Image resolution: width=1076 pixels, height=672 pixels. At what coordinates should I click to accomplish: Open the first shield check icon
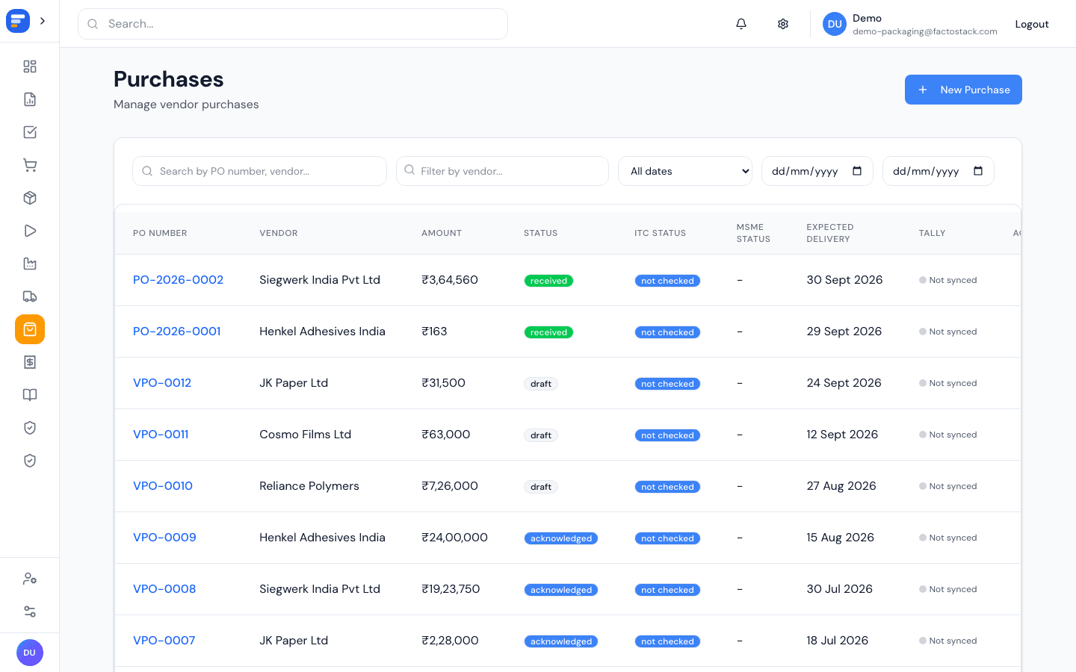(30, 428)
